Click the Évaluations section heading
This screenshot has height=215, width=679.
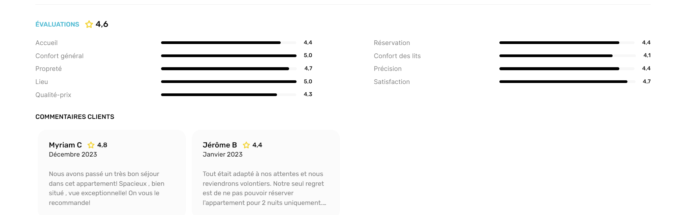point(57,25)
